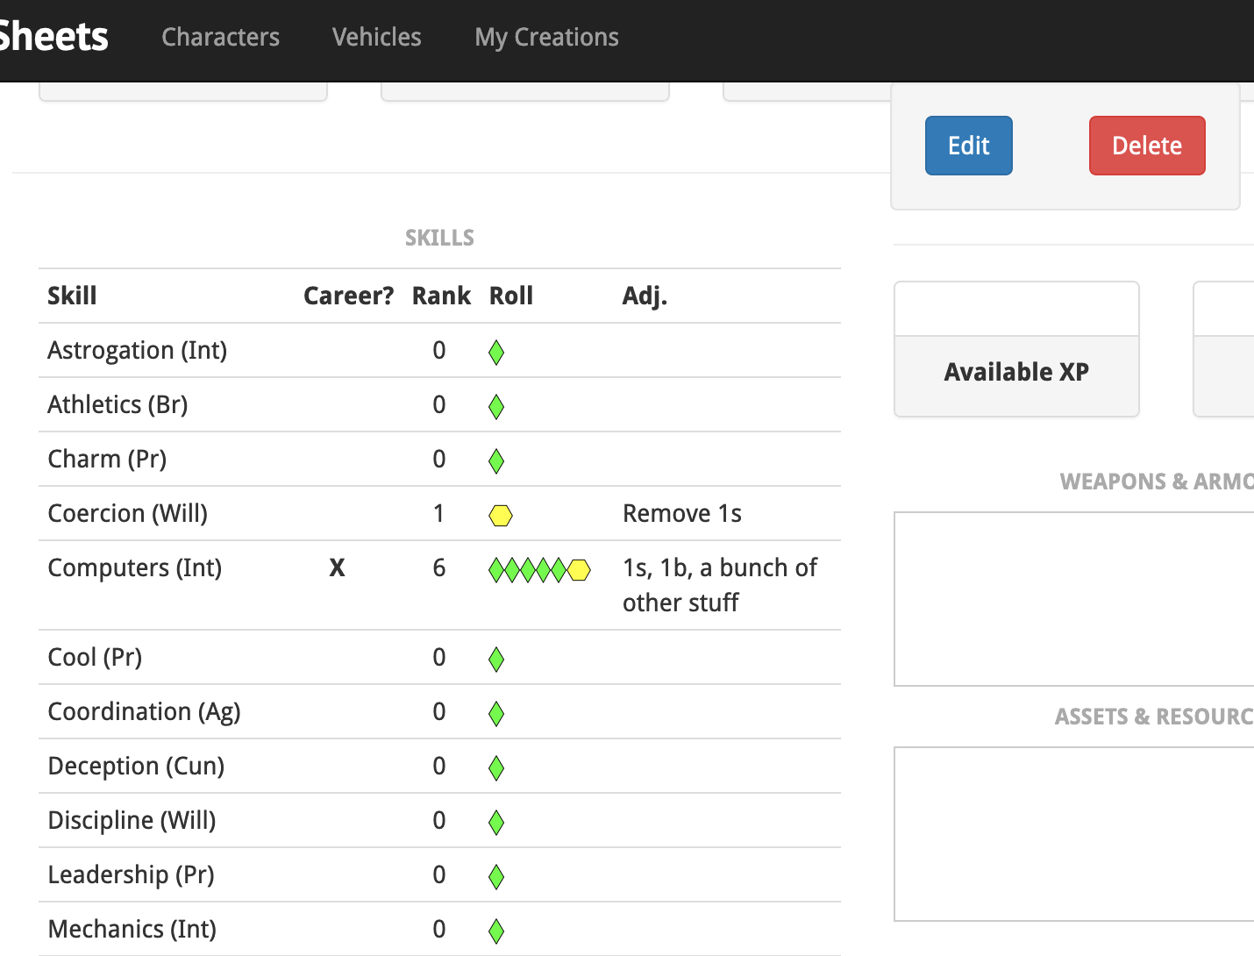The height and width of the screenshot is (956, 1254).
Task: Click the Coordination ability die icon
Action: (x=495, y=713)
